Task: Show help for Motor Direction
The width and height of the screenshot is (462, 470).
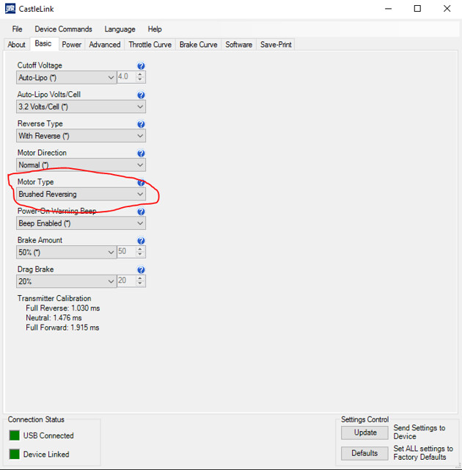Action: click(x=141, y=153)
